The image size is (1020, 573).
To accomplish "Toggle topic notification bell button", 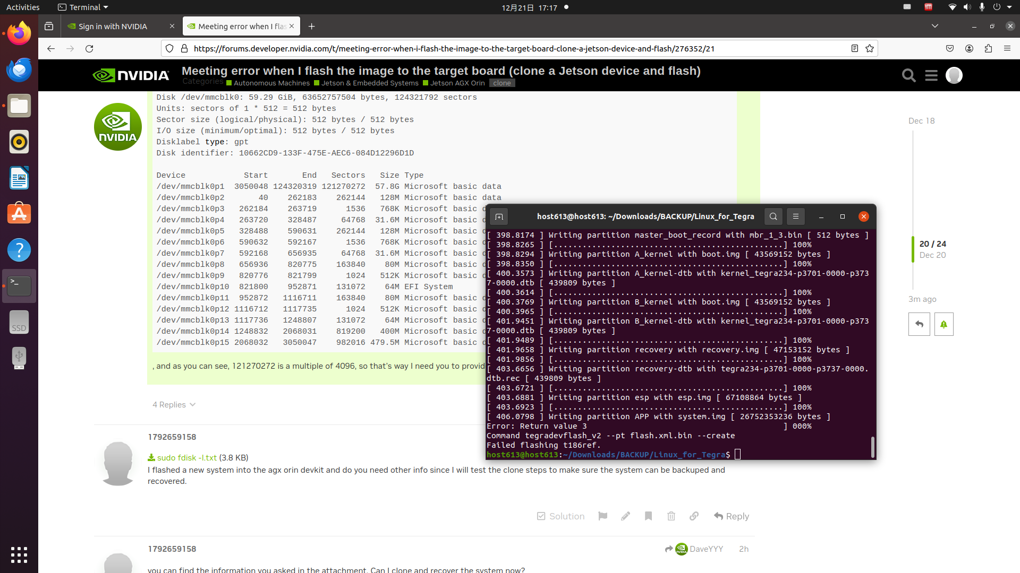I will click(x=943, y=324).
